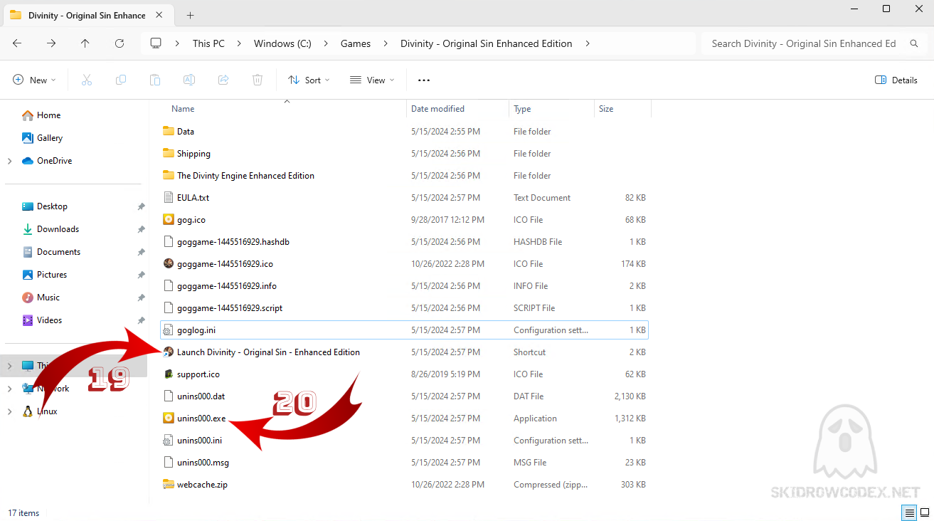This screenshot has height=521, width=934.
Task: Open the View dropdown menu
Action: point(372,80)
